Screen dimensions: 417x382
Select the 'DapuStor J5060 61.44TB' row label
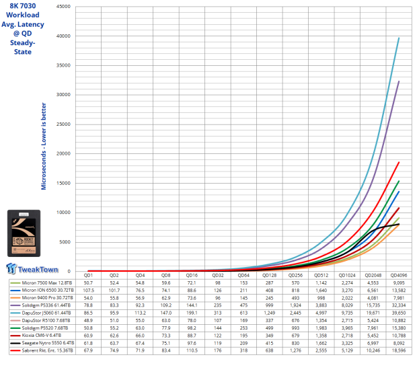[x=46, y=313]
